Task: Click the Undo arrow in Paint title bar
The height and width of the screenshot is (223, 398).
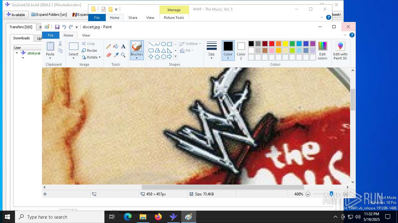Action: [64, 27]
